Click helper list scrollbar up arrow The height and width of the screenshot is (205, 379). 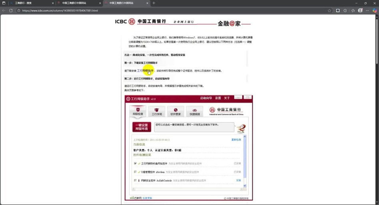245,137
